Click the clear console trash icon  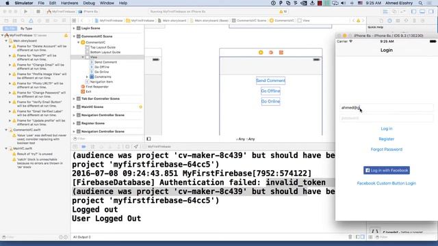click(350, 237)
